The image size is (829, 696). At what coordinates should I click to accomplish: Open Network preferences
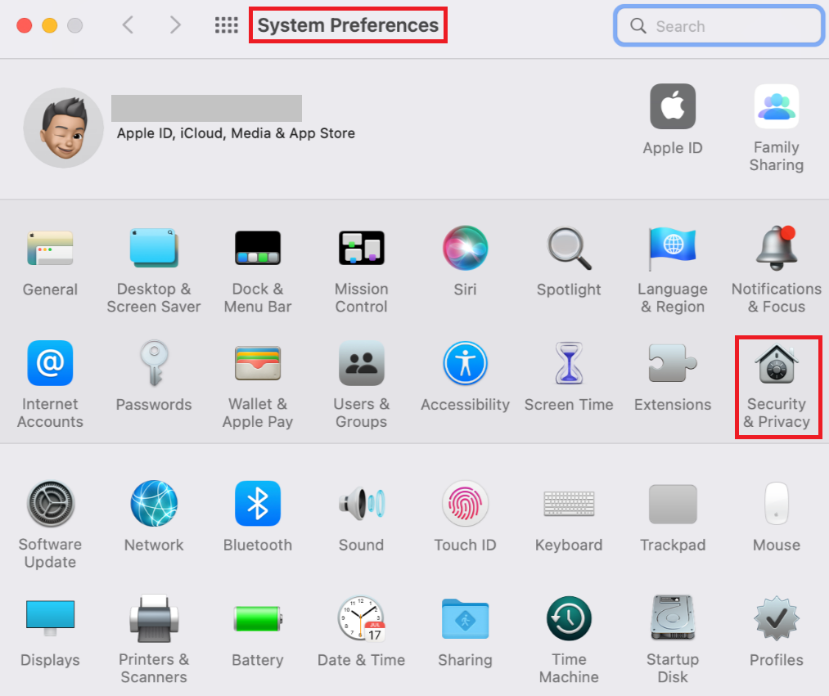pos(154,504)
